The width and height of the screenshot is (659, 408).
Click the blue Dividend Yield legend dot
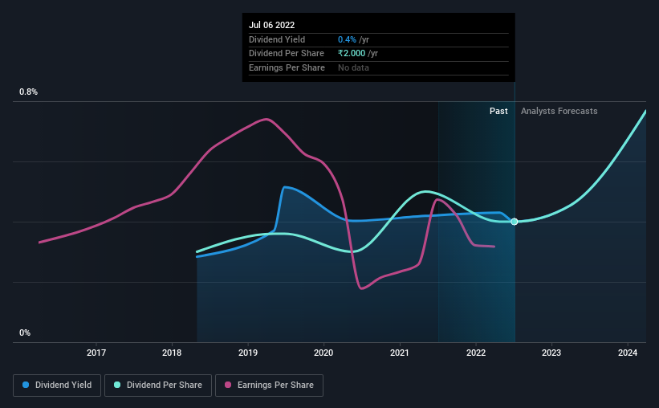[26, 385]
